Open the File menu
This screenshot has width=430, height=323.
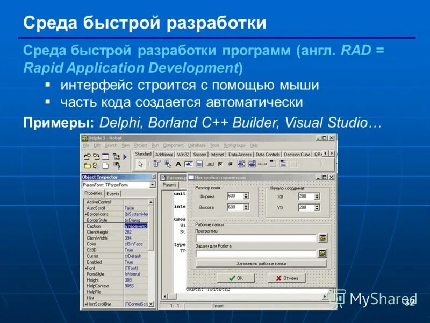point(86,145)
